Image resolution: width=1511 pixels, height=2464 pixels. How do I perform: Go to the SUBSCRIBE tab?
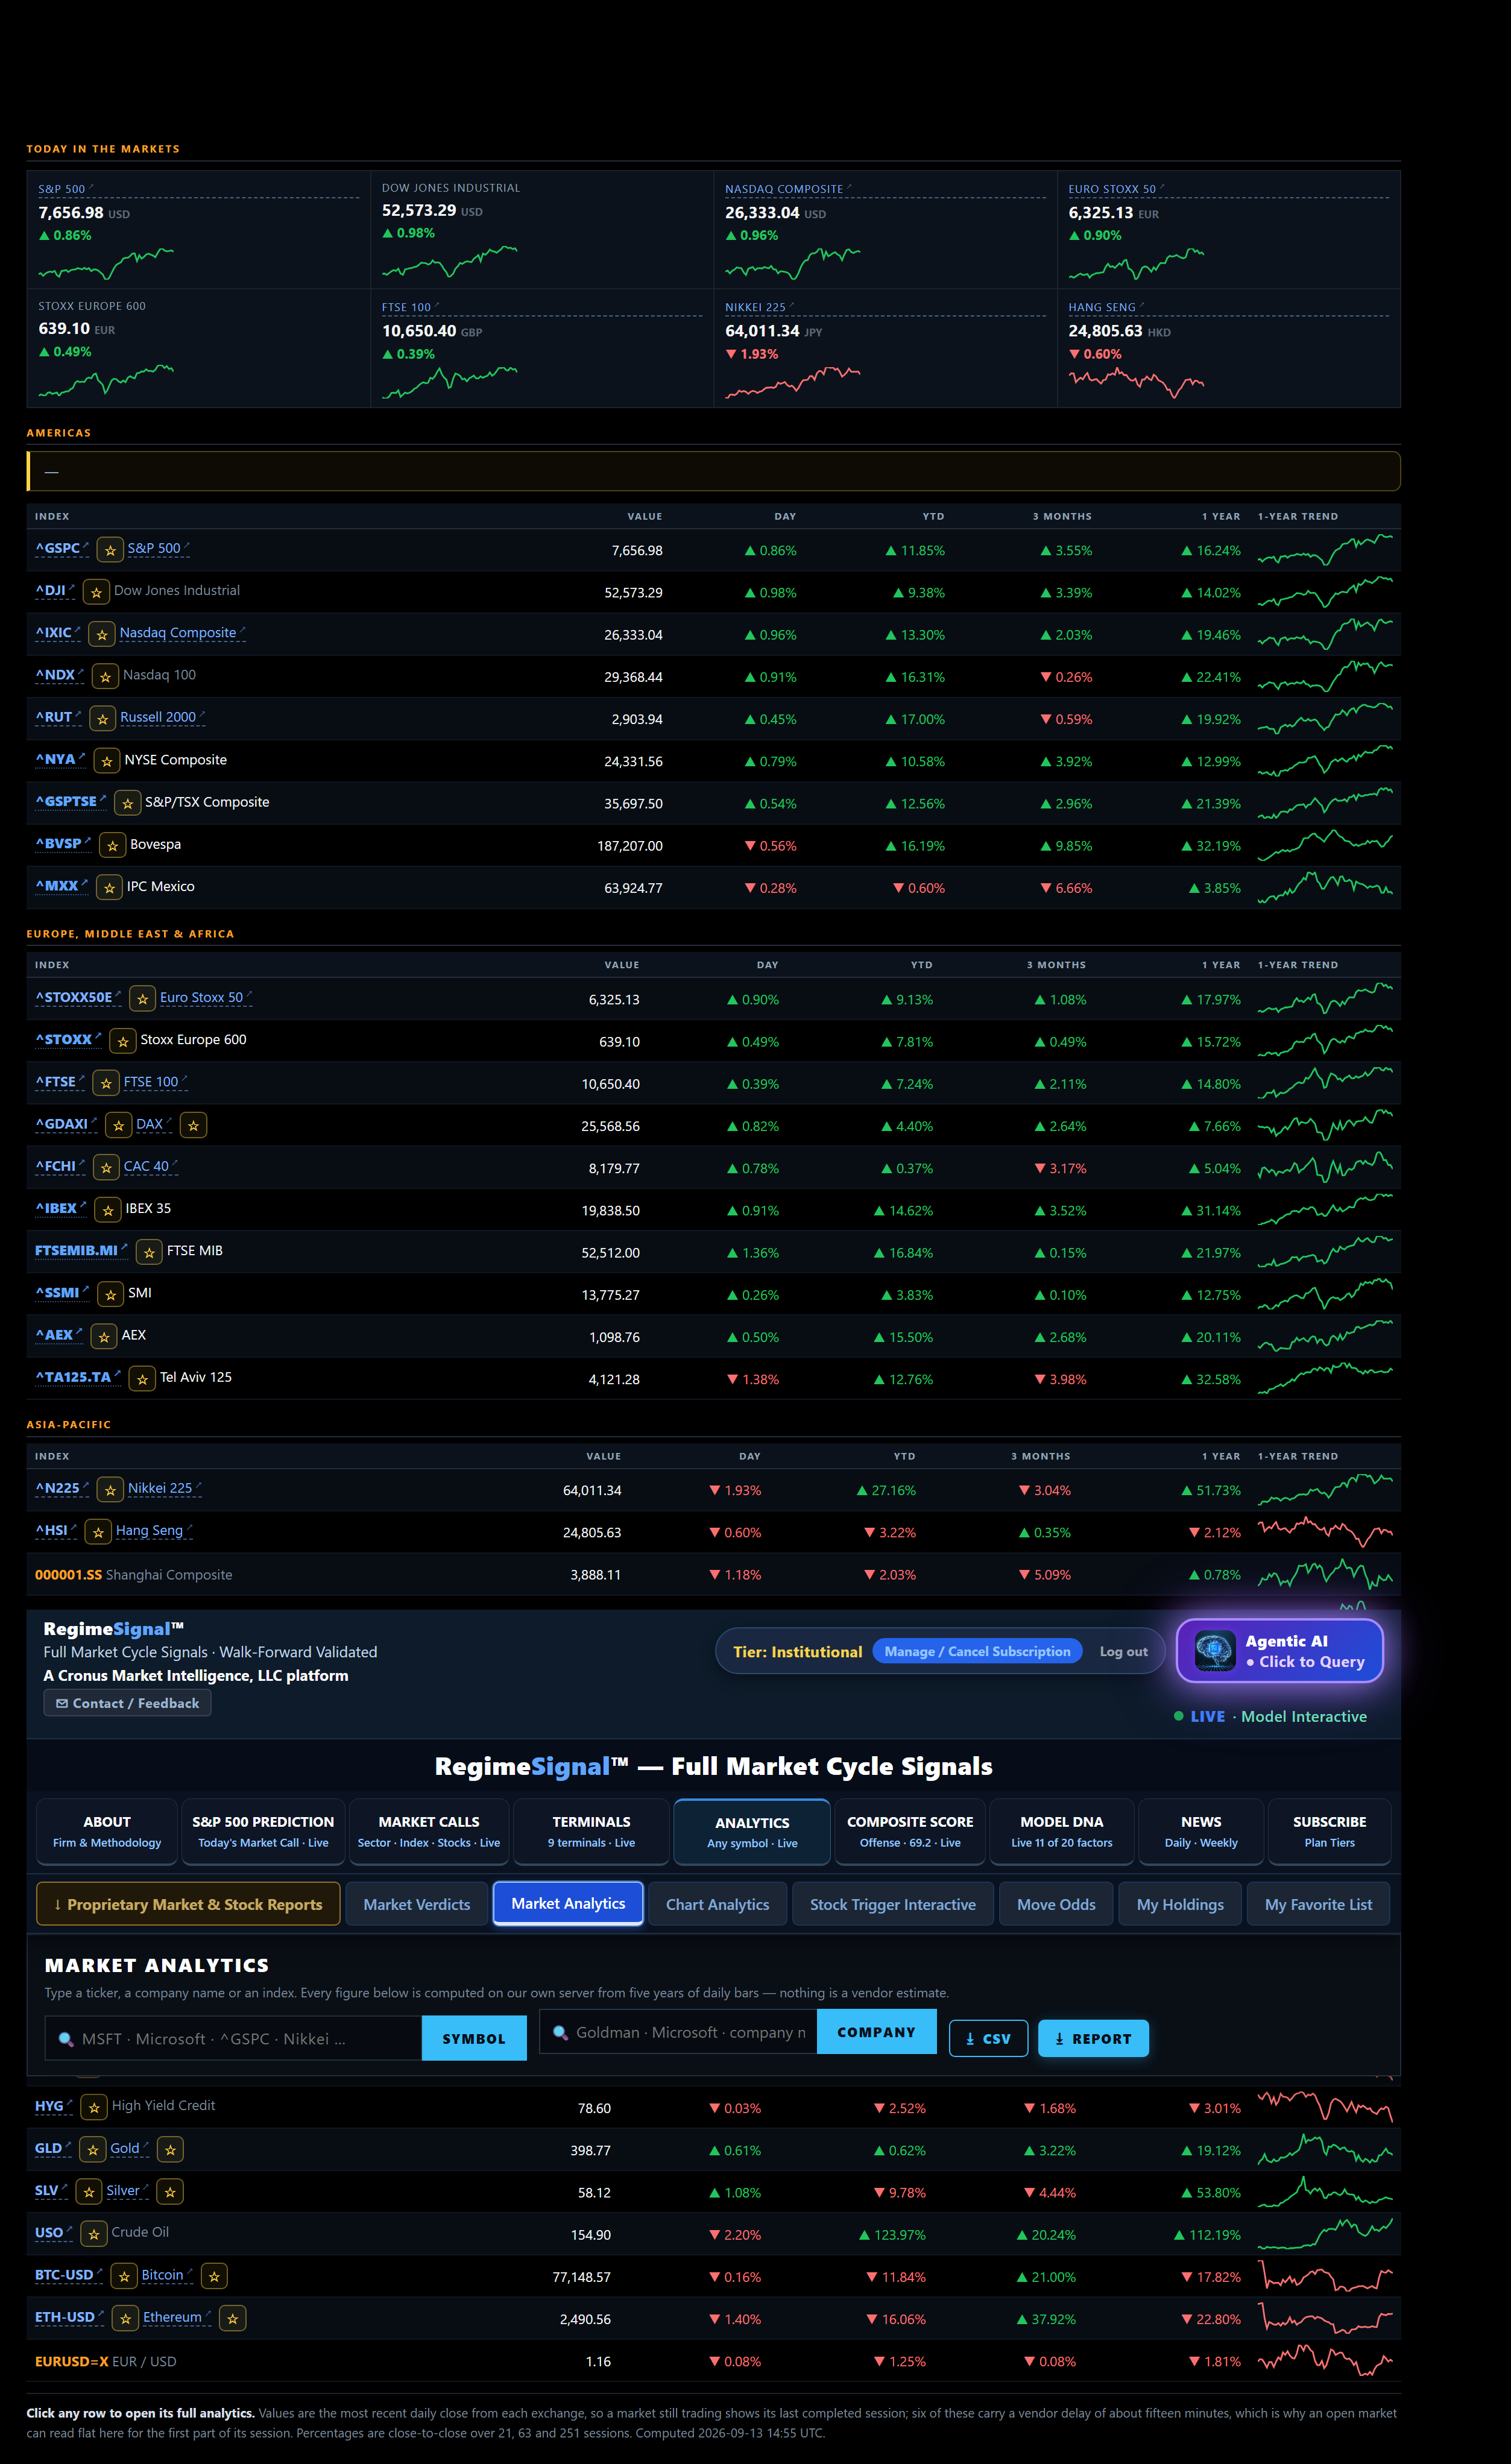[1329, 1831]
